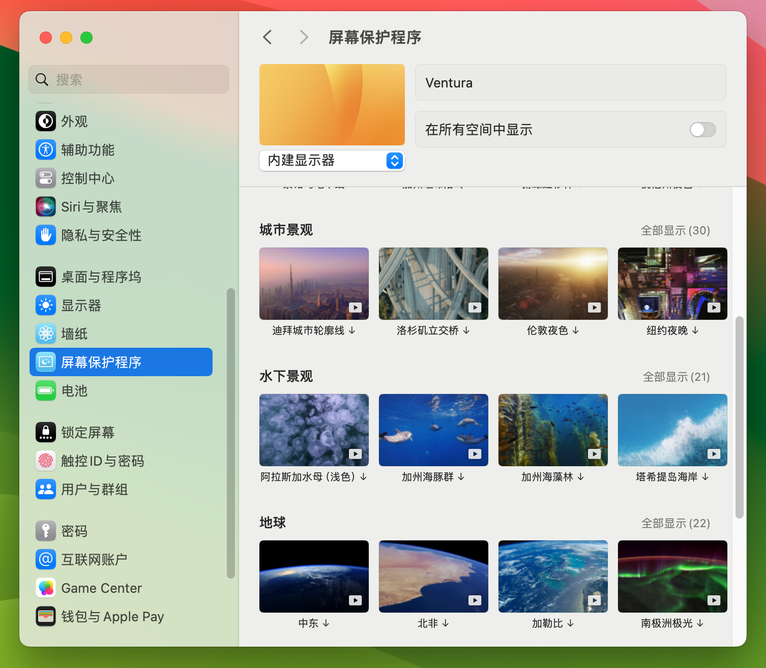
Task: Open 互联网账户 settings
Action: click(94, 559)
